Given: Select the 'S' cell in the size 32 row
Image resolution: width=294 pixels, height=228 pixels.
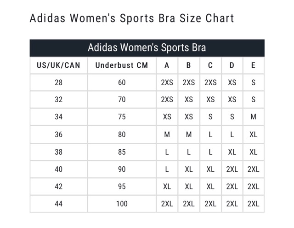Looking at the screenshot, I should coord(253,99).
